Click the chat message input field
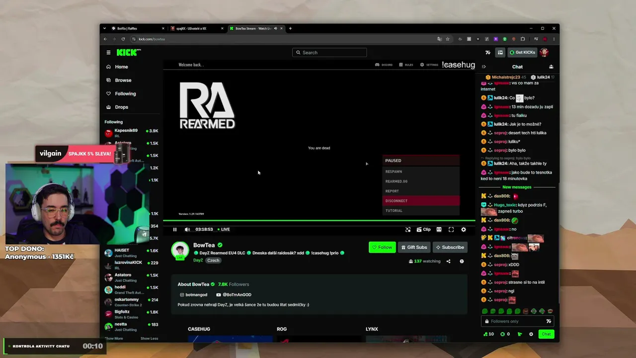The height and width of the screenshot is (358, 636). pos(517,321)
